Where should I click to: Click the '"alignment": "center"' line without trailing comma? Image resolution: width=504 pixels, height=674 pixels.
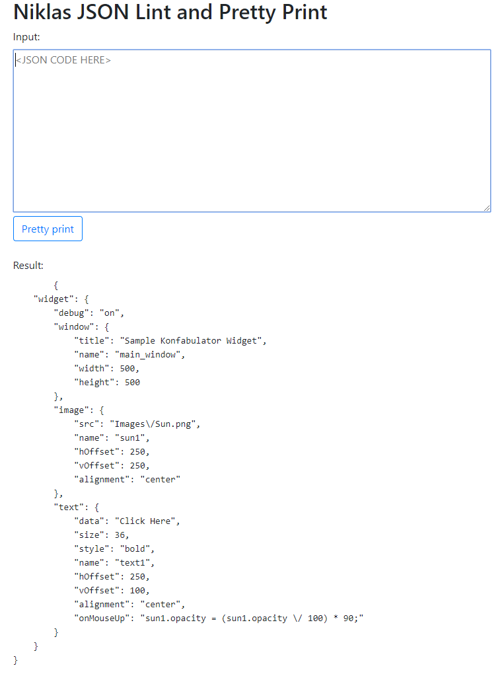pyautogui.click(x=127, y=479)
